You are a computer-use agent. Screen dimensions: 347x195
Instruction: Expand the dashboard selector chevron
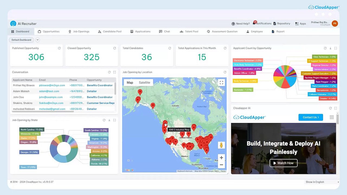[38, 40]
